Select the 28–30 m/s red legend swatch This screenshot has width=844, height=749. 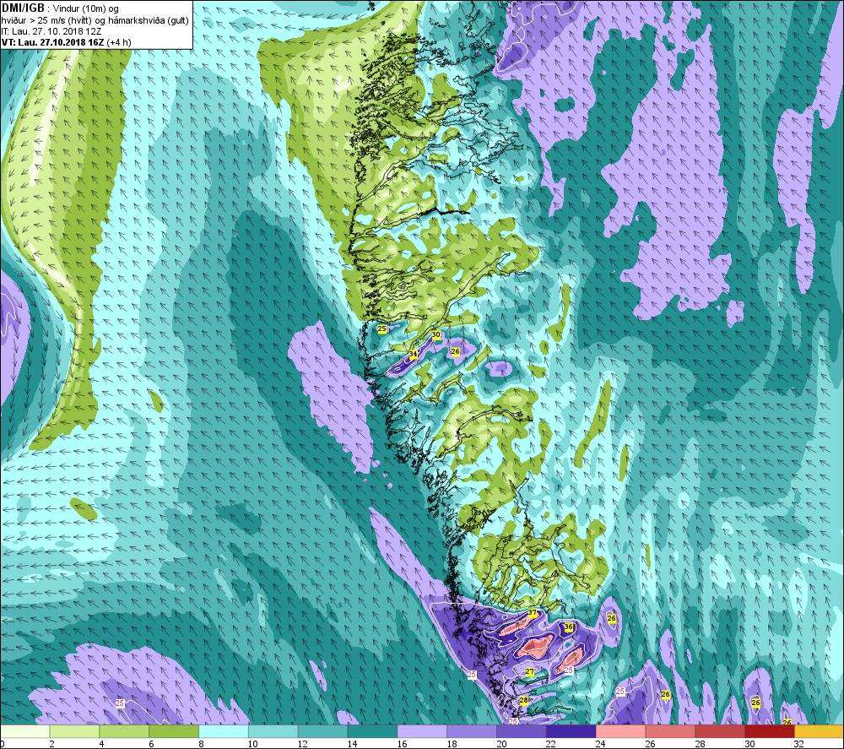pos(720,731)
